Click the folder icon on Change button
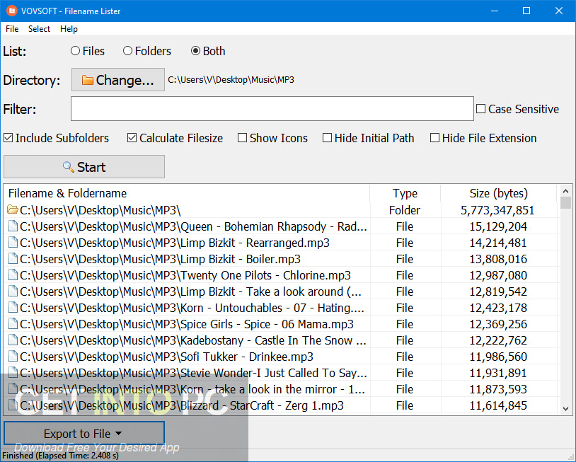This screenshot has height=462, width=576. [87, 80]
